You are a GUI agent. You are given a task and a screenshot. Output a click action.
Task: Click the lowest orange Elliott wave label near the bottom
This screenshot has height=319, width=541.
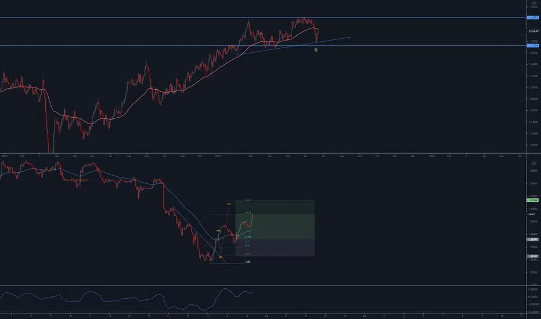coord(221,257)
